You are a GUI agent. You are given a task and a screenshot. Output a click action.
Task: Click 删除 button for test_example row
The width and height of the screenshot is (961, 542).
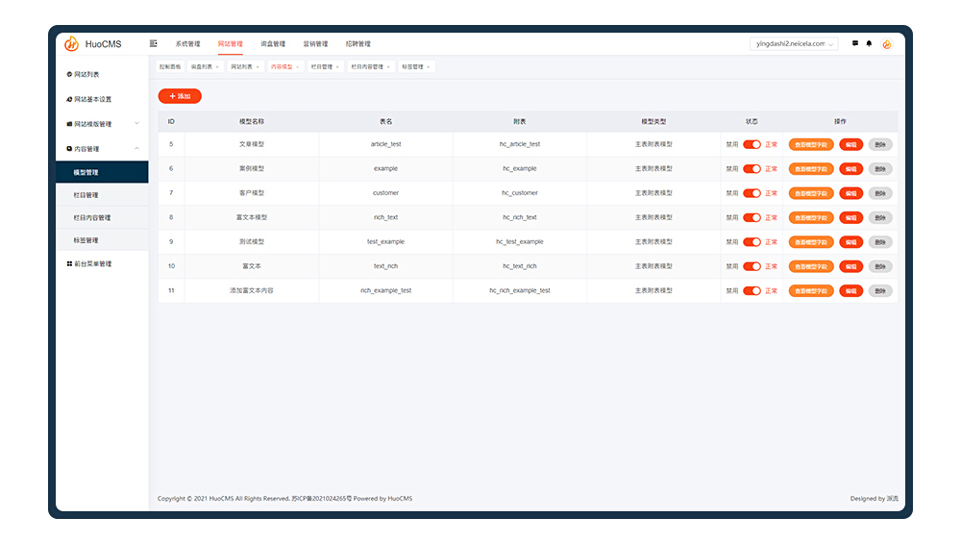(x=880, y=242)
